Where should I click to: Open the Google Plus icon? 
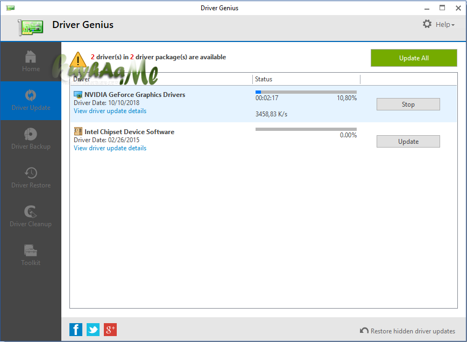tap(110, 330)
